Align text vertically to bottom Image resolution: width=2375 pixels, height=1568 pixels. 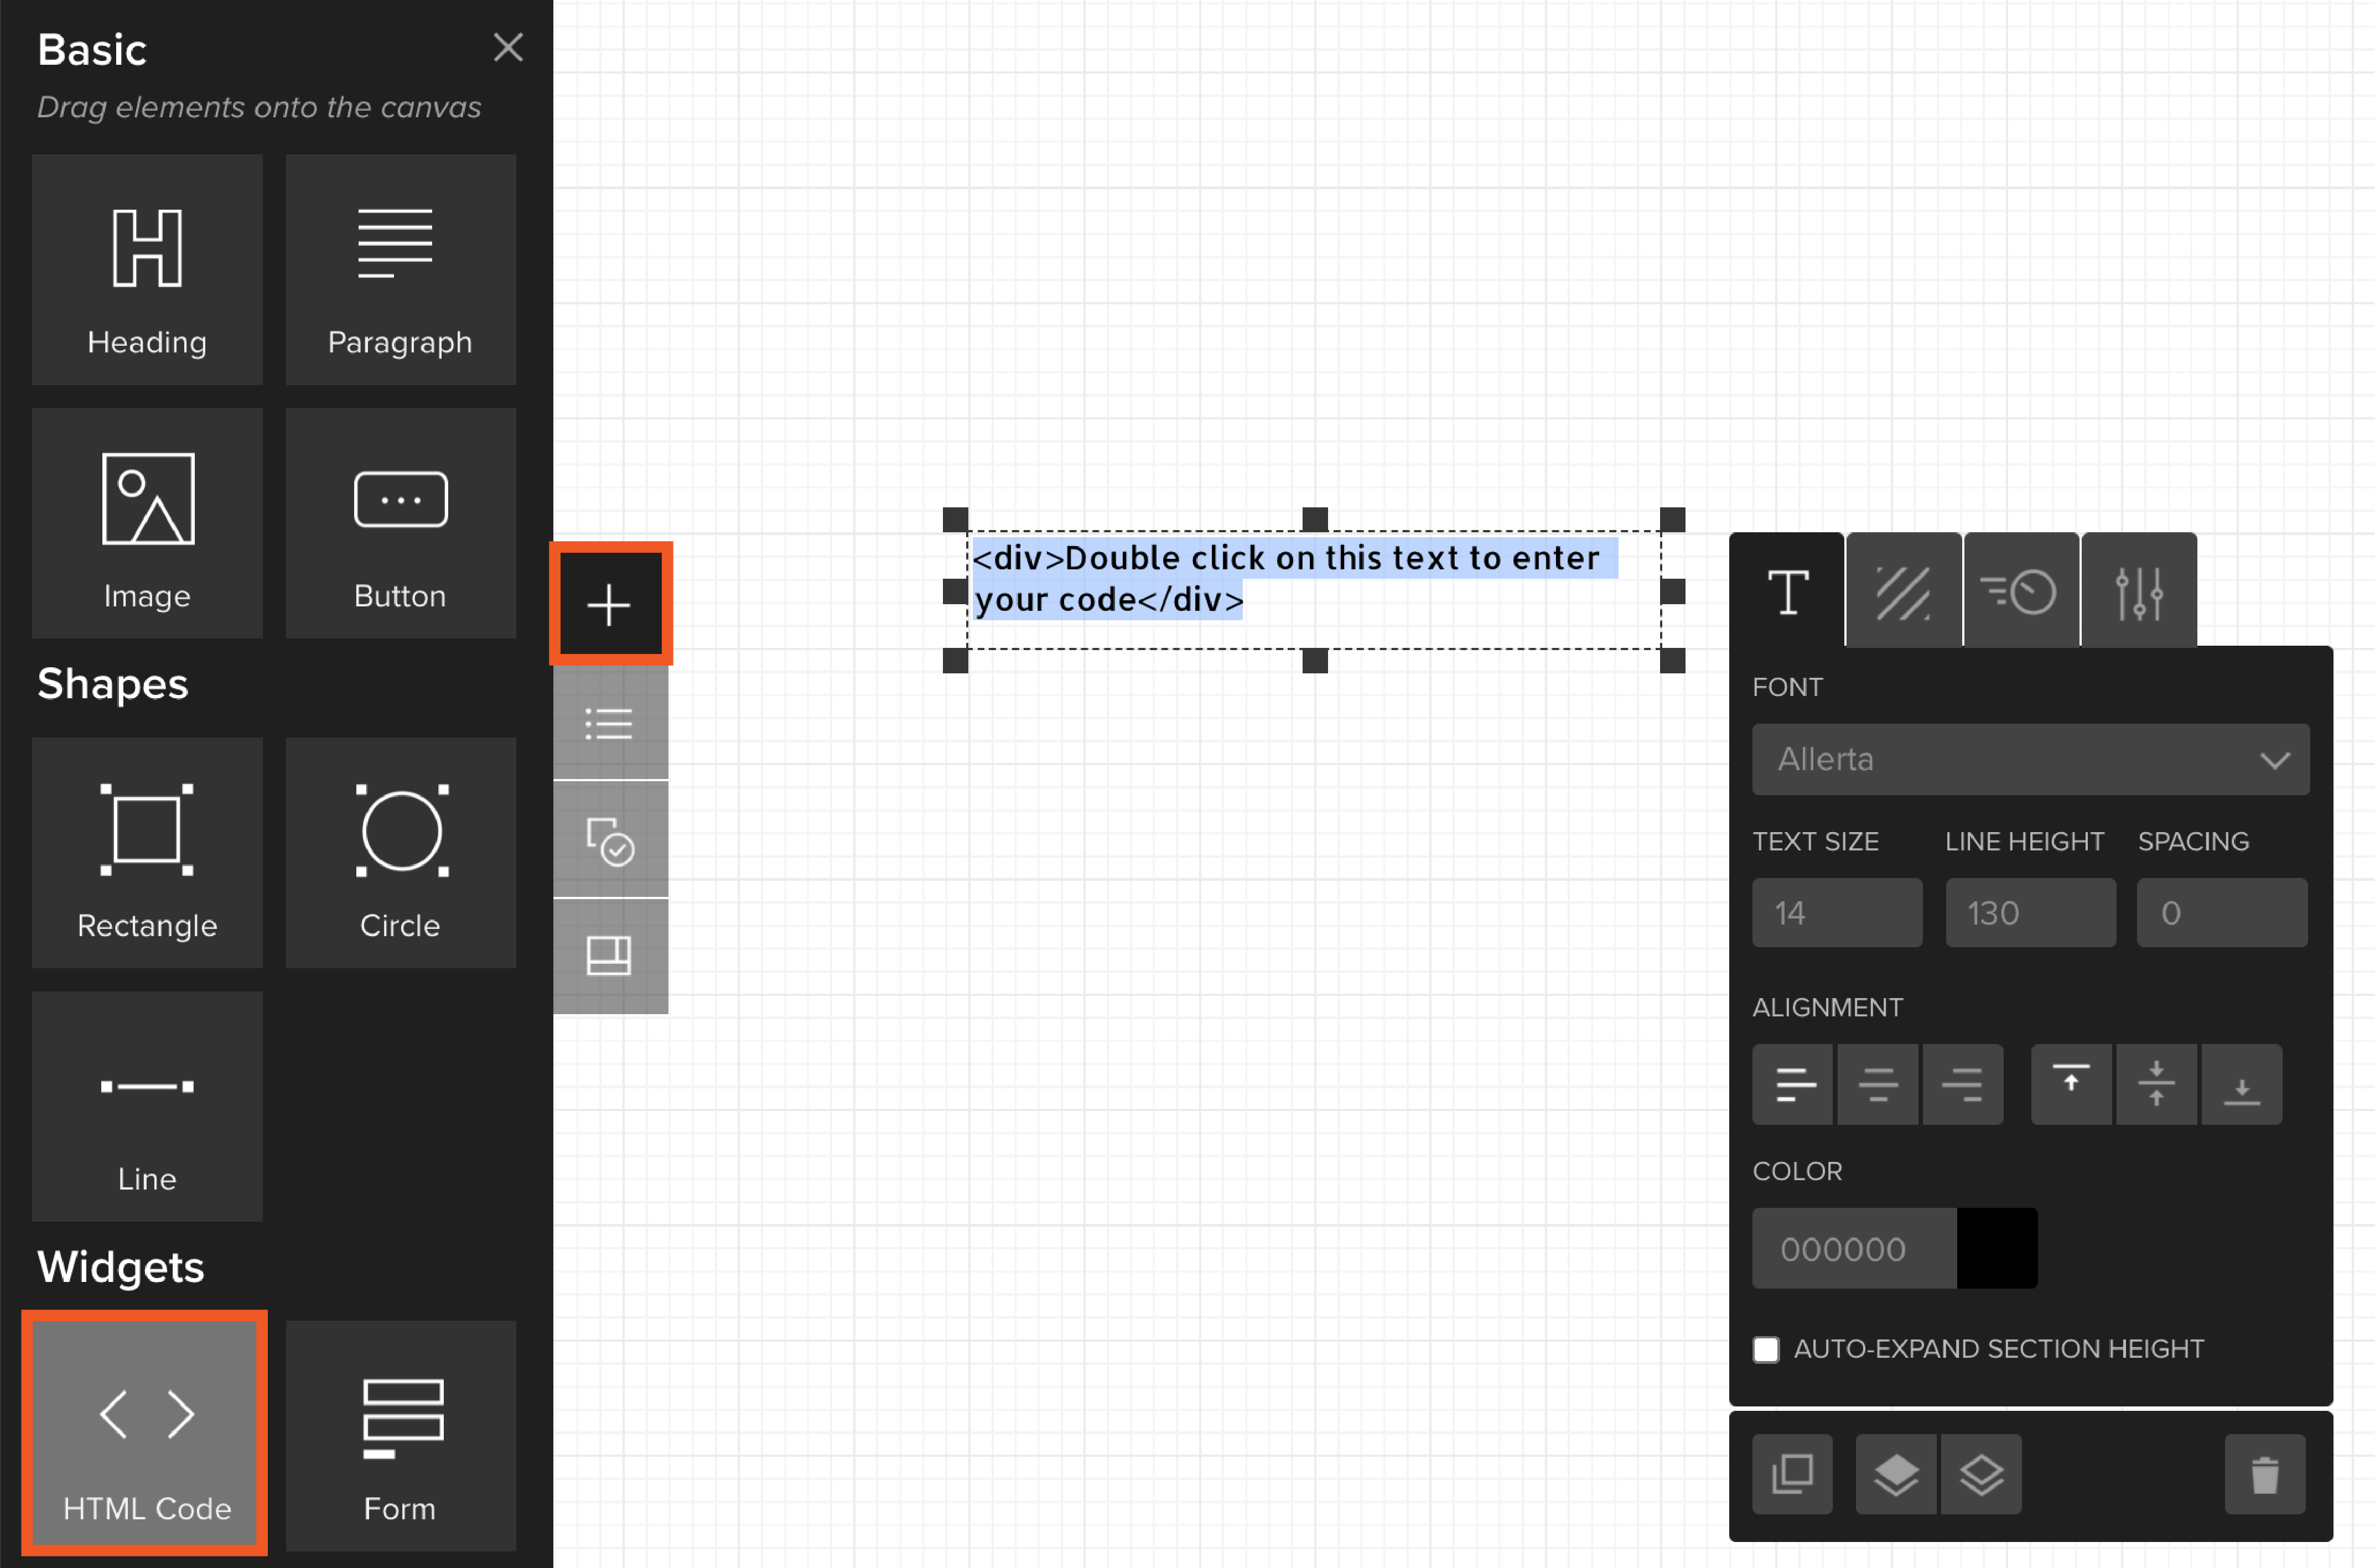(2241, 1084)
